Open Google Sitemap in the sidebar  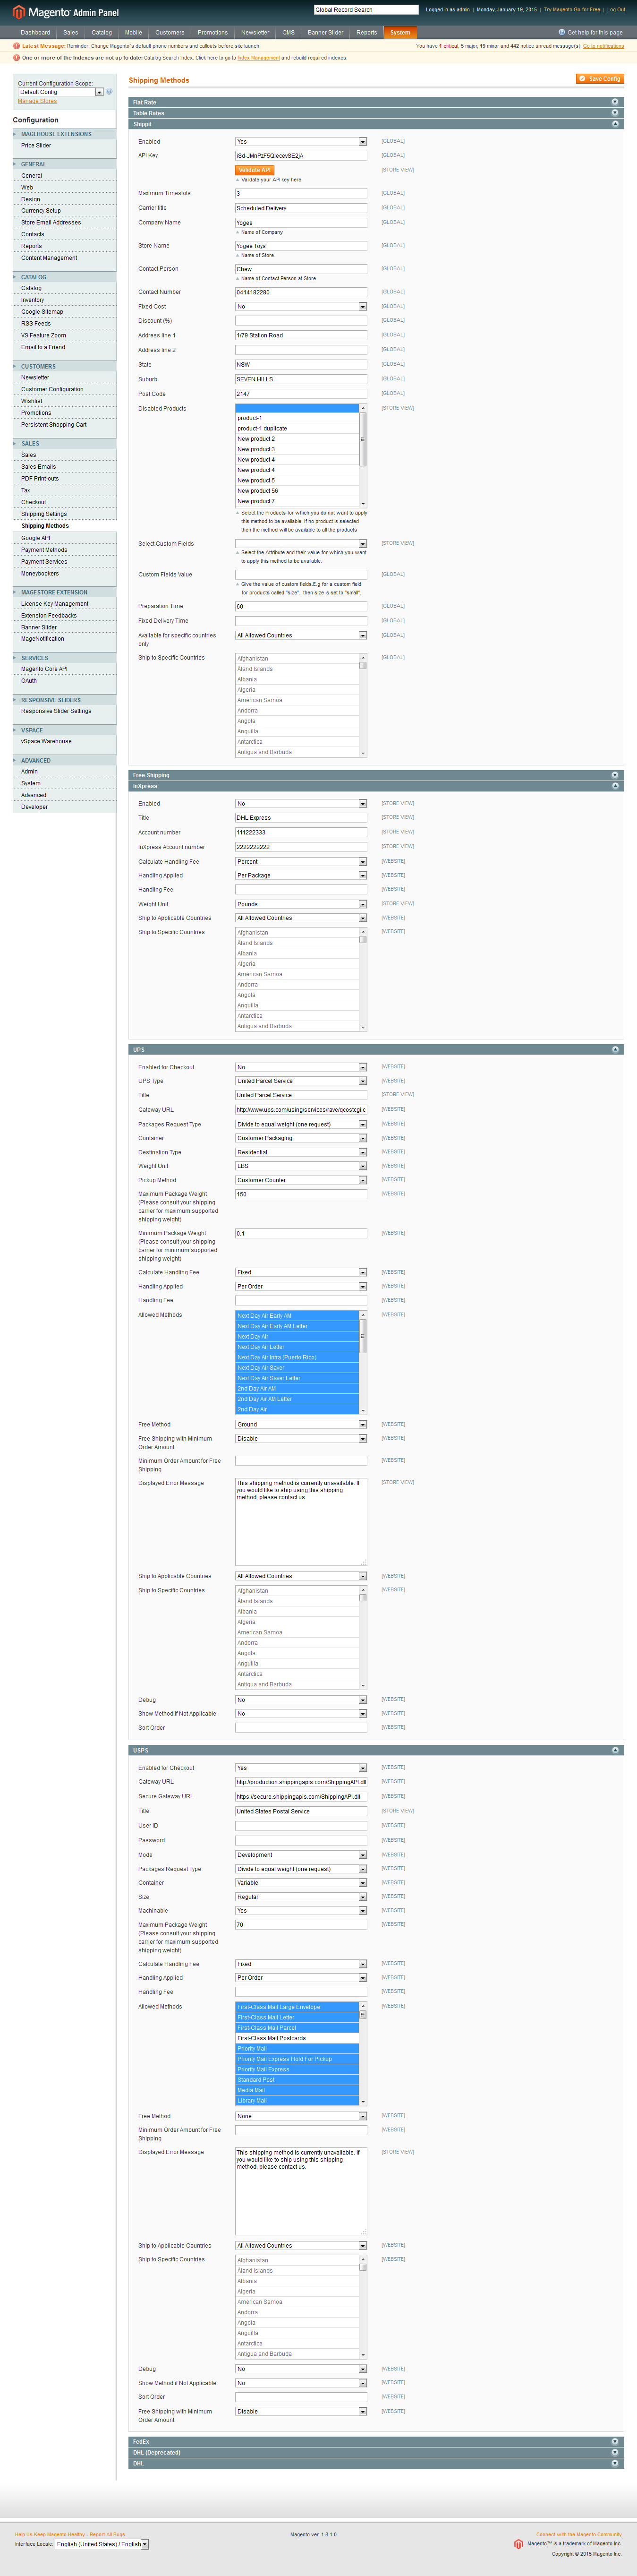tap(42, 312)
